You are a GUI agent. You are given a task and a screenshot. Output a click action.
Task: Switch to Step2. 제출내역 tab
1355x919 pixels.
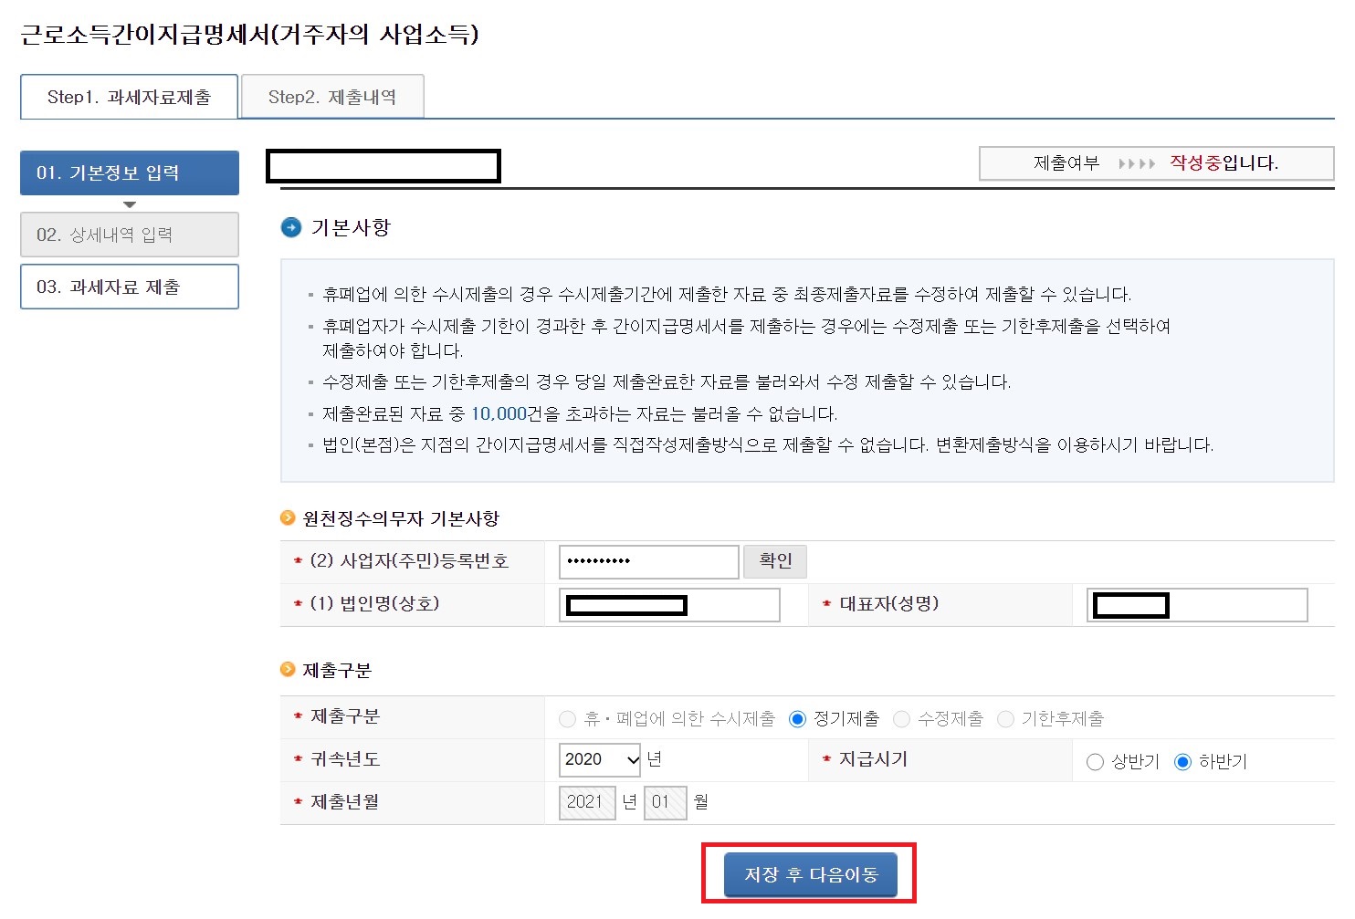point(333,96)
